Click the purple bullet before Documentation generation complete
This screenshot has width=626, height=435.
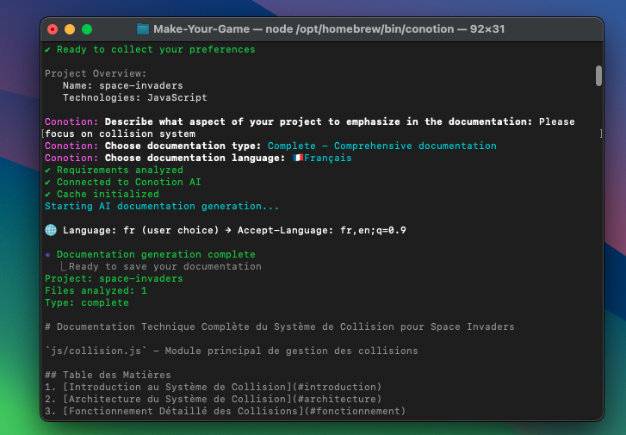(48, 255)
